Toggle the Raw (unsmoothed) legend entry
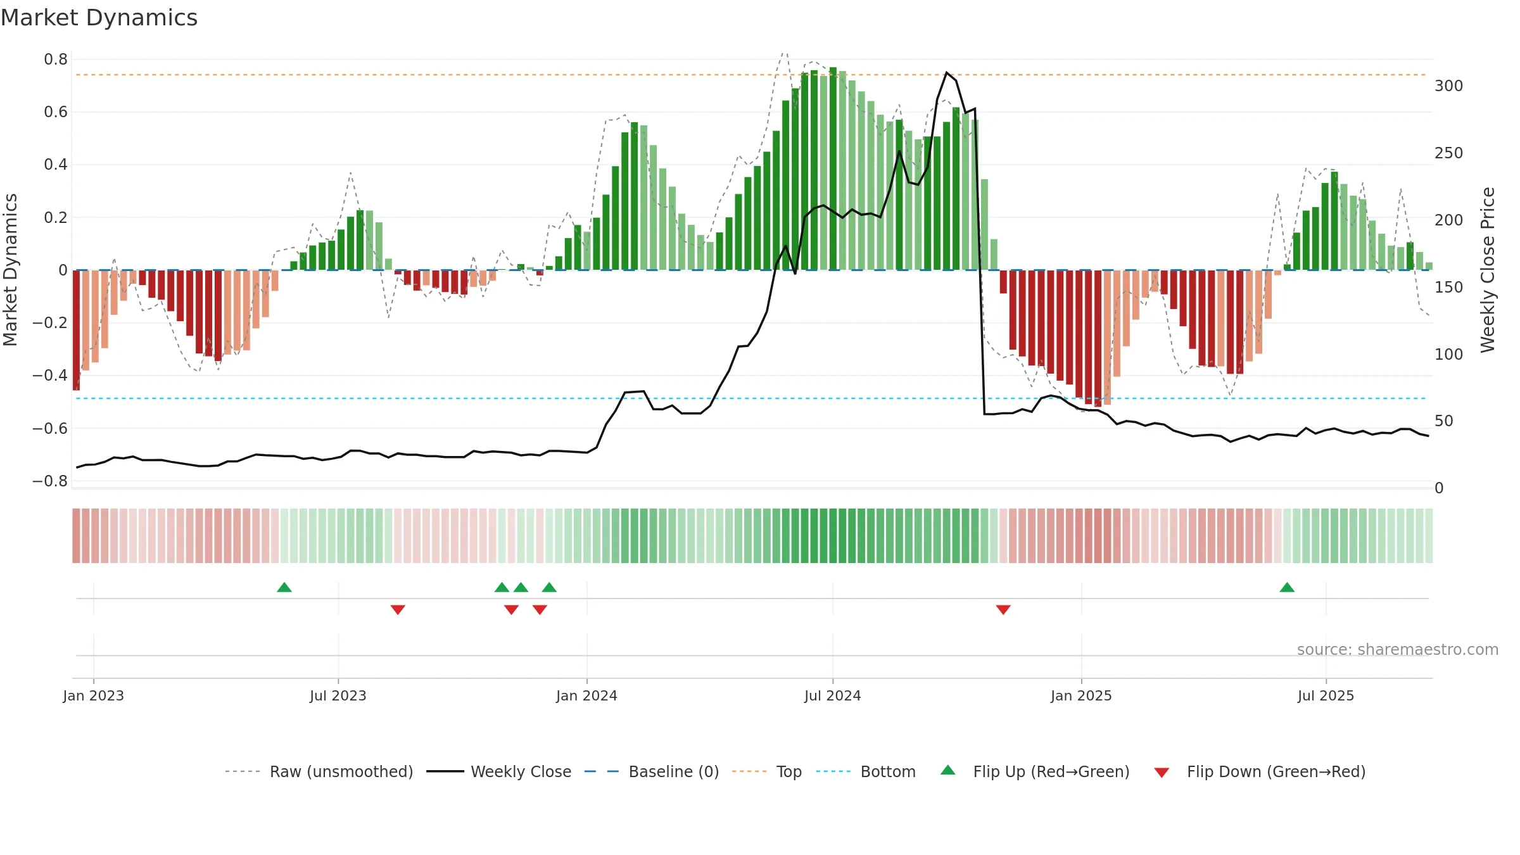 tap(319, 771)
